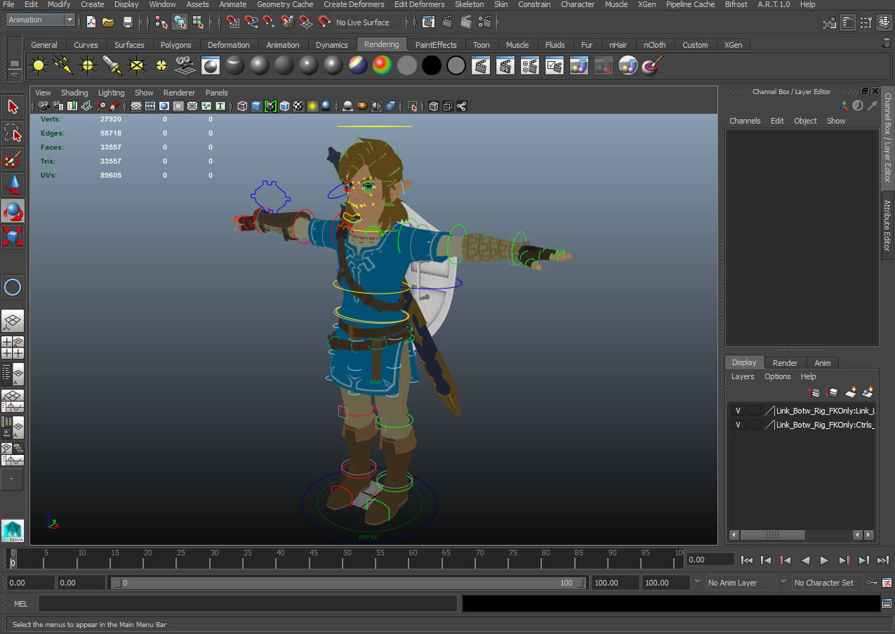This screenshot has width=895, height=634.
Task: Select the Rotate tool in the toolbox
Action: tap(13, 211)
